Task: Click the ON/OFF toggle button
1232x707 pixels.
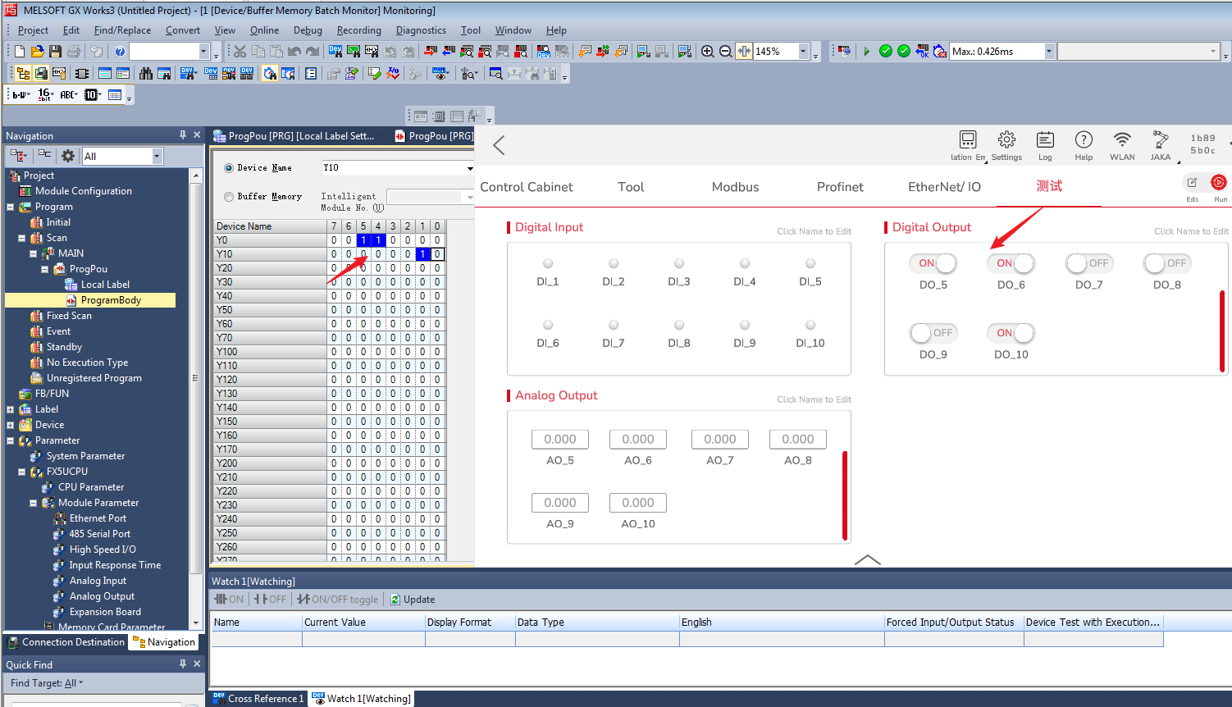Action: pos(338,600)
